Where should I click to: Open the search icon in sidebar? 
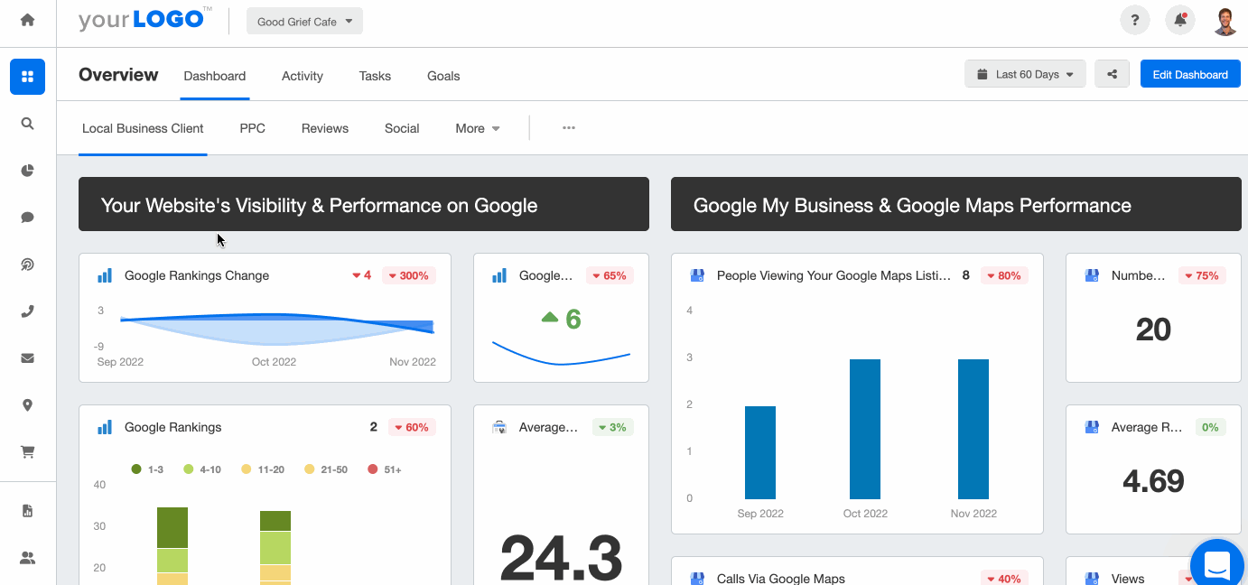tap(27, 124)
